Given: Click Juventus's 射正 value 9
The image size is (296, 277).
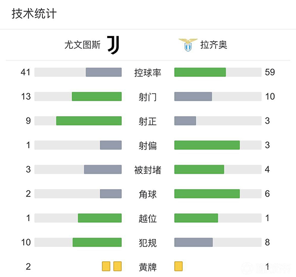Looking at the screenshot, I should point(28,121).
